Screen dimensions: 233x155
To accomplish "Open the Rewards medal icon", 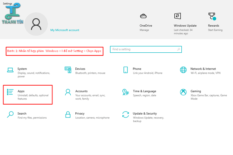I will [212, 16].
